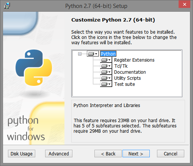The height and width of the screenshot is (166, 193).
Task: Select the Utility Scripts feature
Action: pos(127,78)
